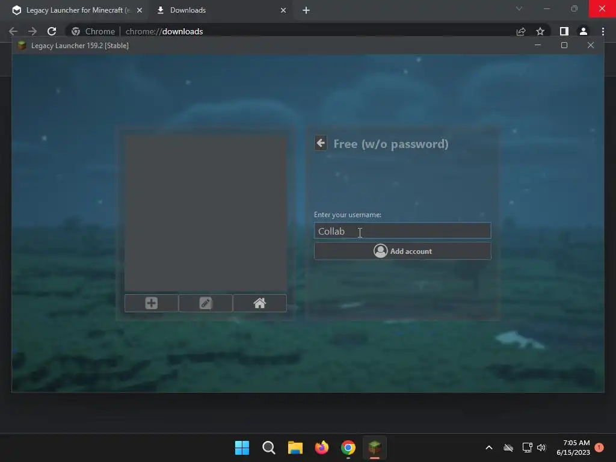Click the Legacy Launcher title bar icon
Screen dimensions: 616x462
point(22,46)
